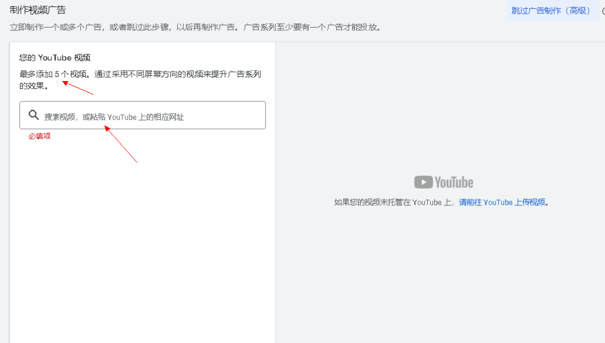
Task: Click empty area of left video card
Action: coord(142,248)
